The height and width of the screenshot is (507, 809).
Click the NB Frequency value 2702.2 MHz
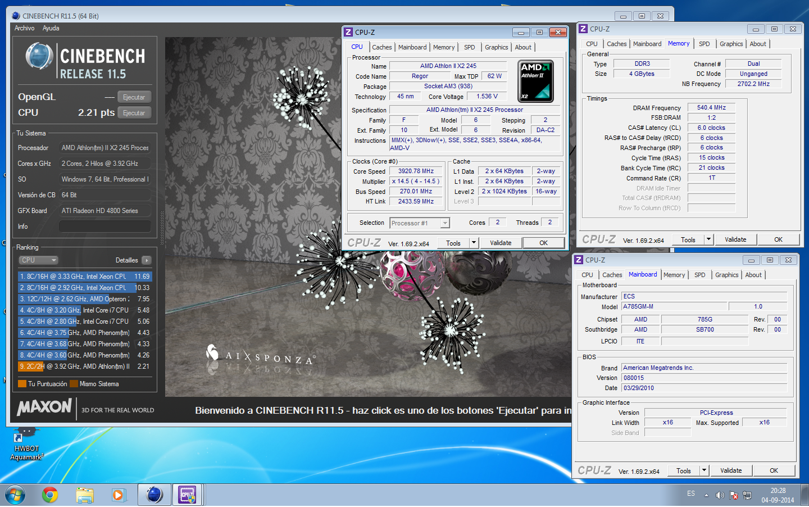(753, 84)
